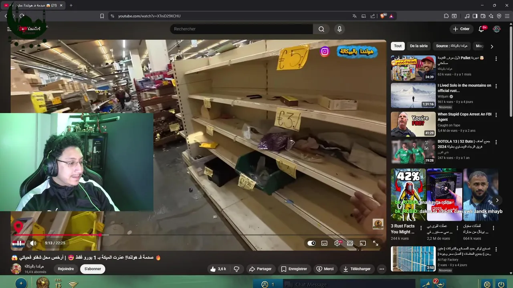Open the Créer menu
The width and height of the screenshot is (513, 288).
tap(461, 29)
